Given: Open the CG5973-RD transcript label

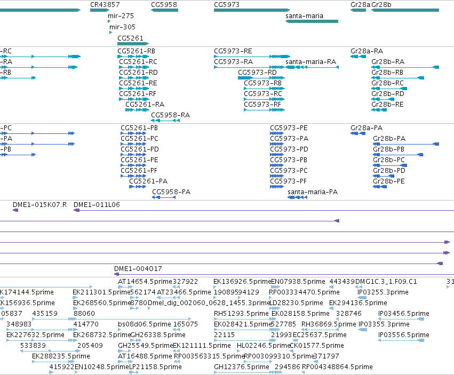Looking at the screenshot, I should 257,73.
